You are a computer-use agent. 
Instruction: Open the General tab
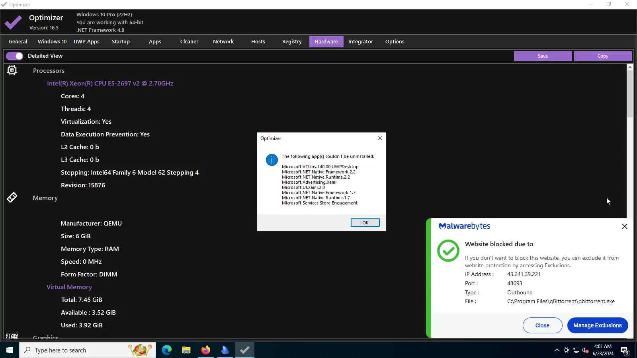tap(18, 41)
